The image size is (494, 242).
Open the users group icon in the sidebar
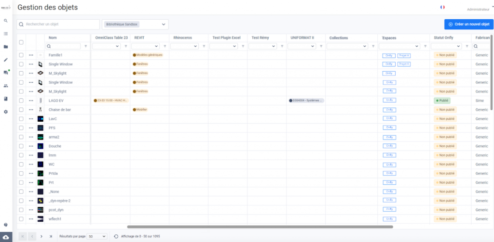coord(6,86)
